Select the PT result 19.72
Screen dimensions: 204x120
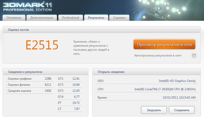[76, 103]
